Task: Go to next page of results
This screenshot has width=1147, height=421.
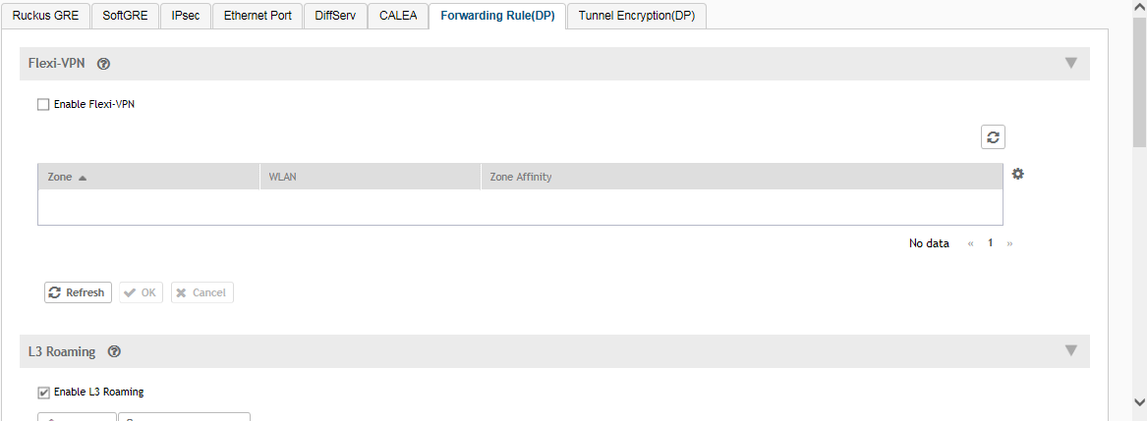Action: click(x=1009, y=243)
